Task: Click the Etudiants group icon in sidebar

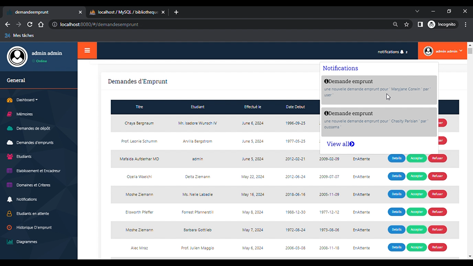Action: tap(10, 157)
